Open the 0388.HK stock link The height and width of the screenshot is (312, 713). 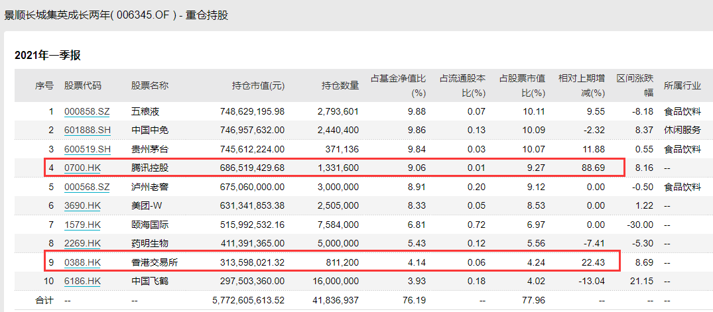tap(82, 262)
